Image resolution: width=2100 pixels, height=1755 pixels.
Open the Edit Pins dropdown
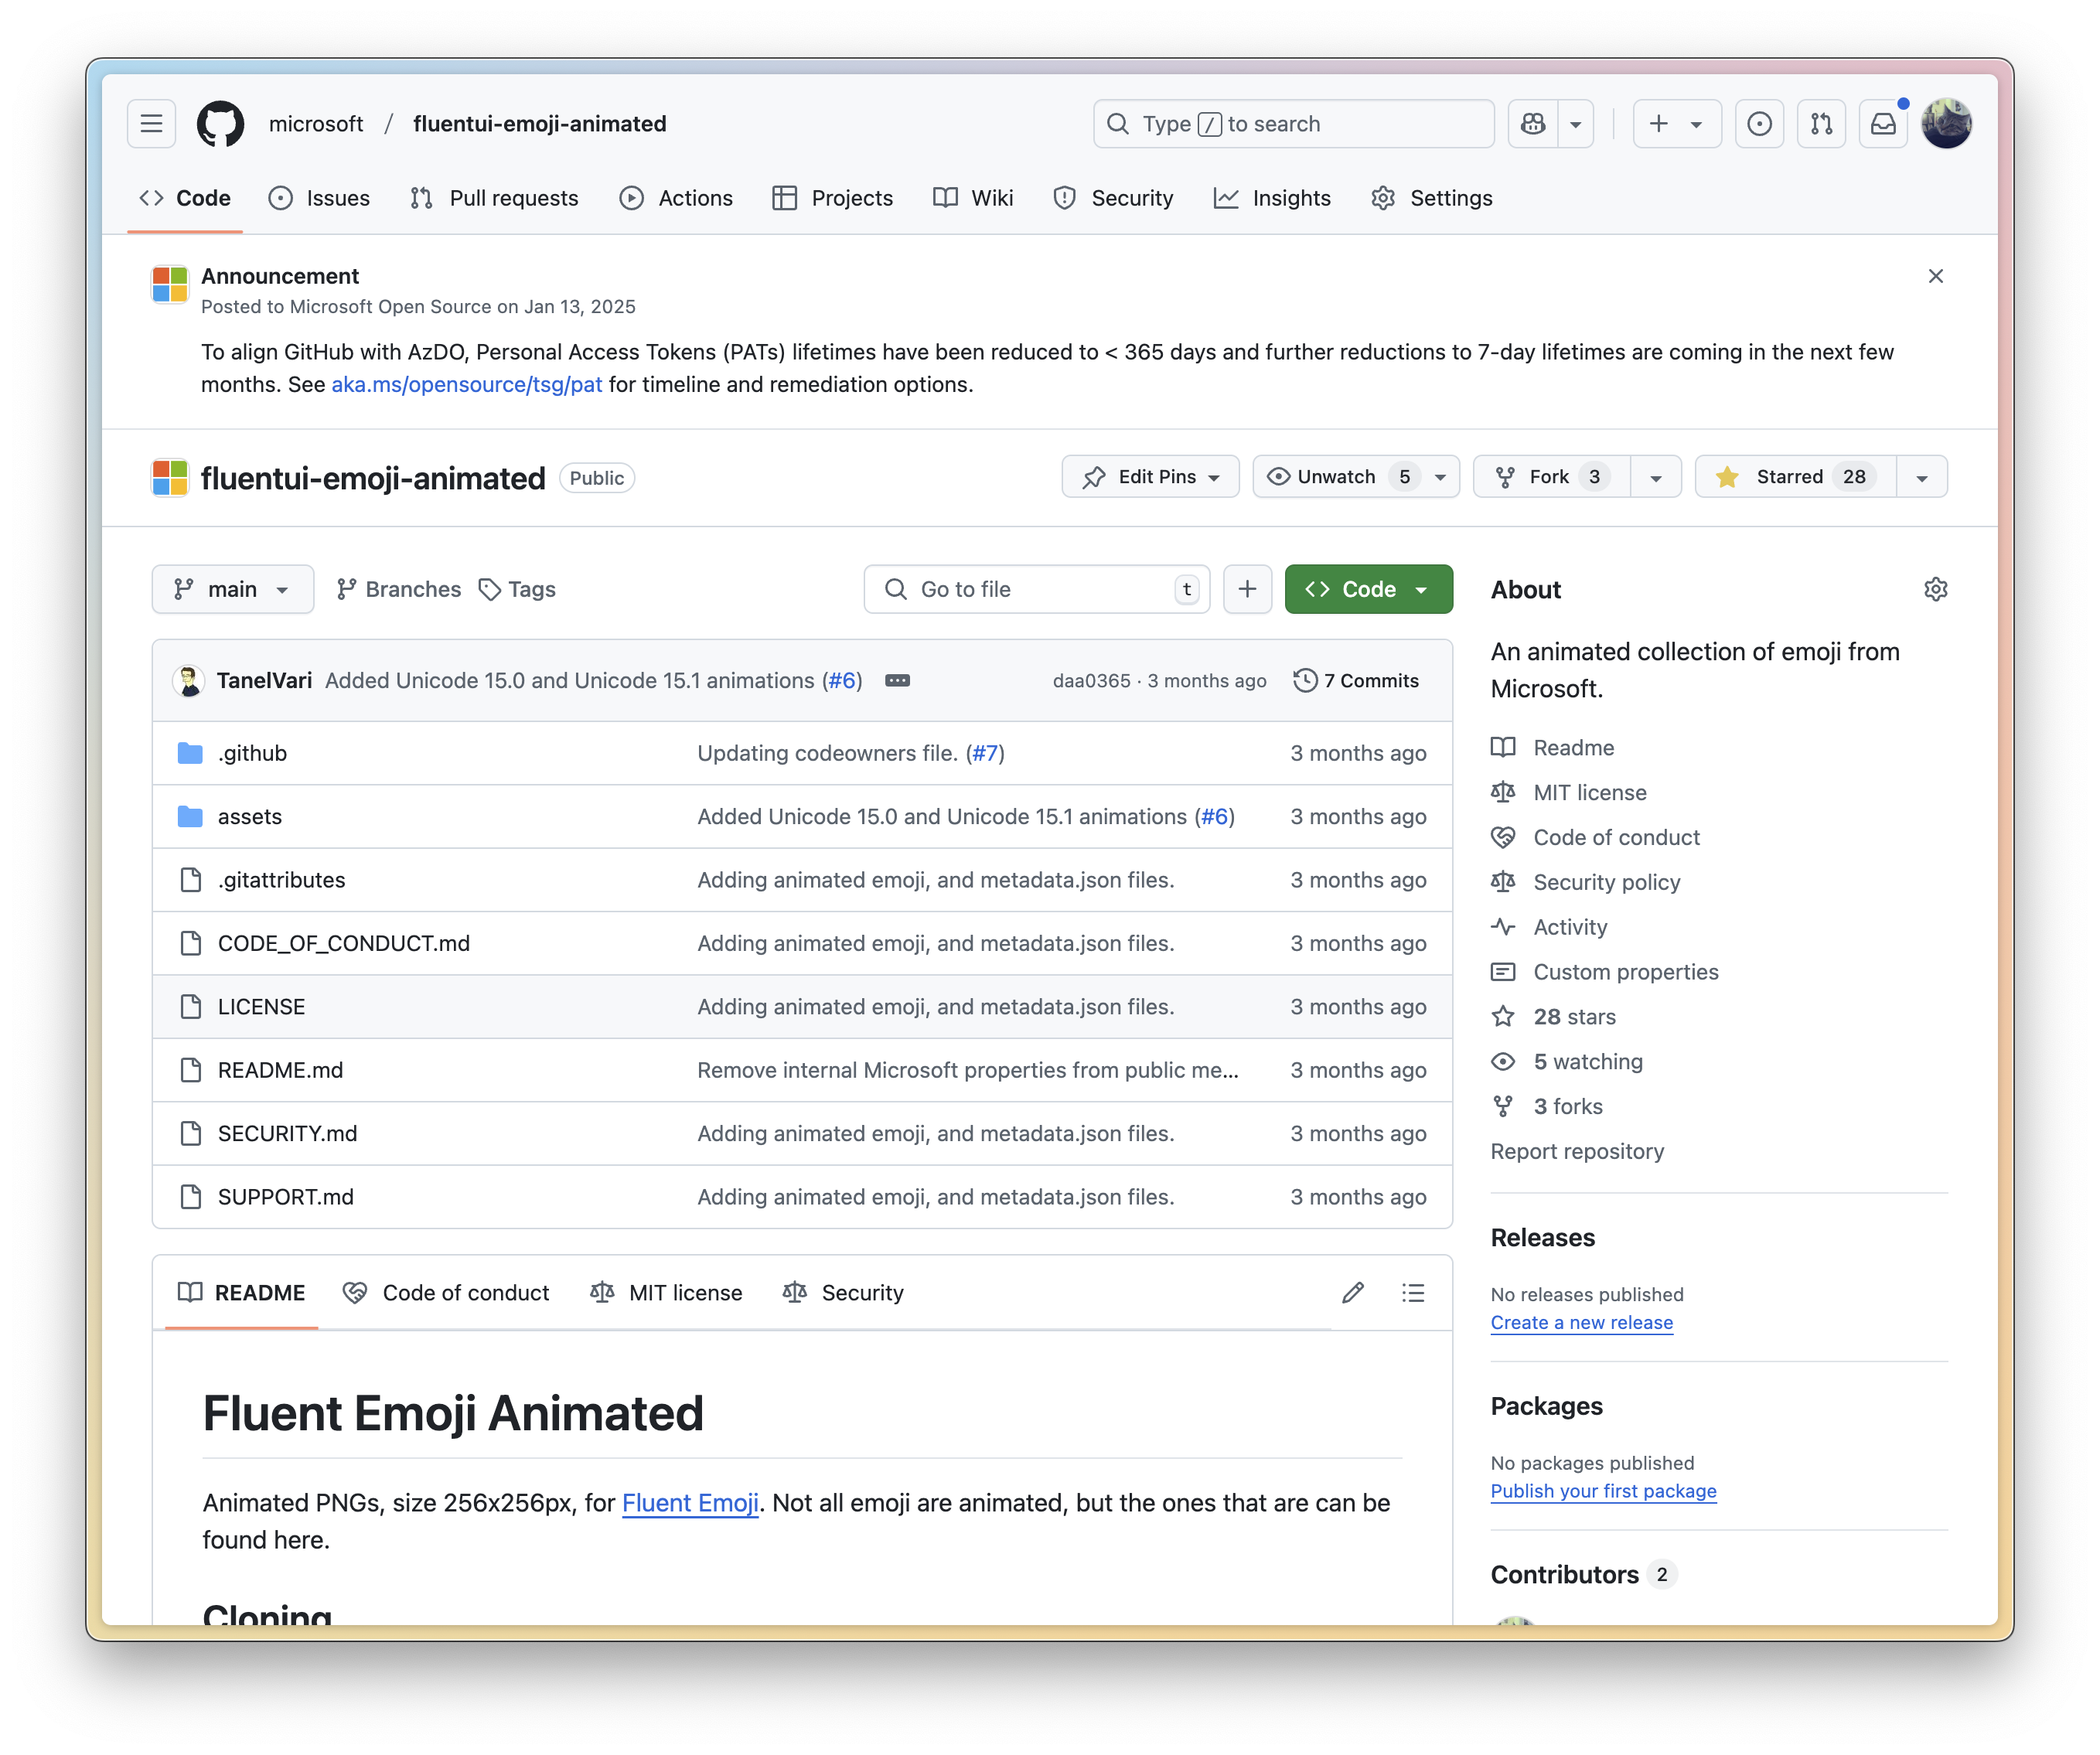[x=1150, y=477]
